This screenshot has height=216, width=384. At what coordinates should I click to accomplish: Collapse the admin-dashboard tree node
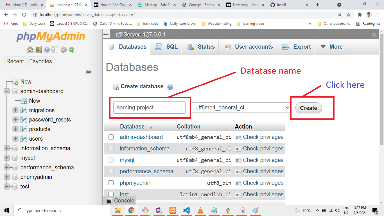(x=7, y=91)
